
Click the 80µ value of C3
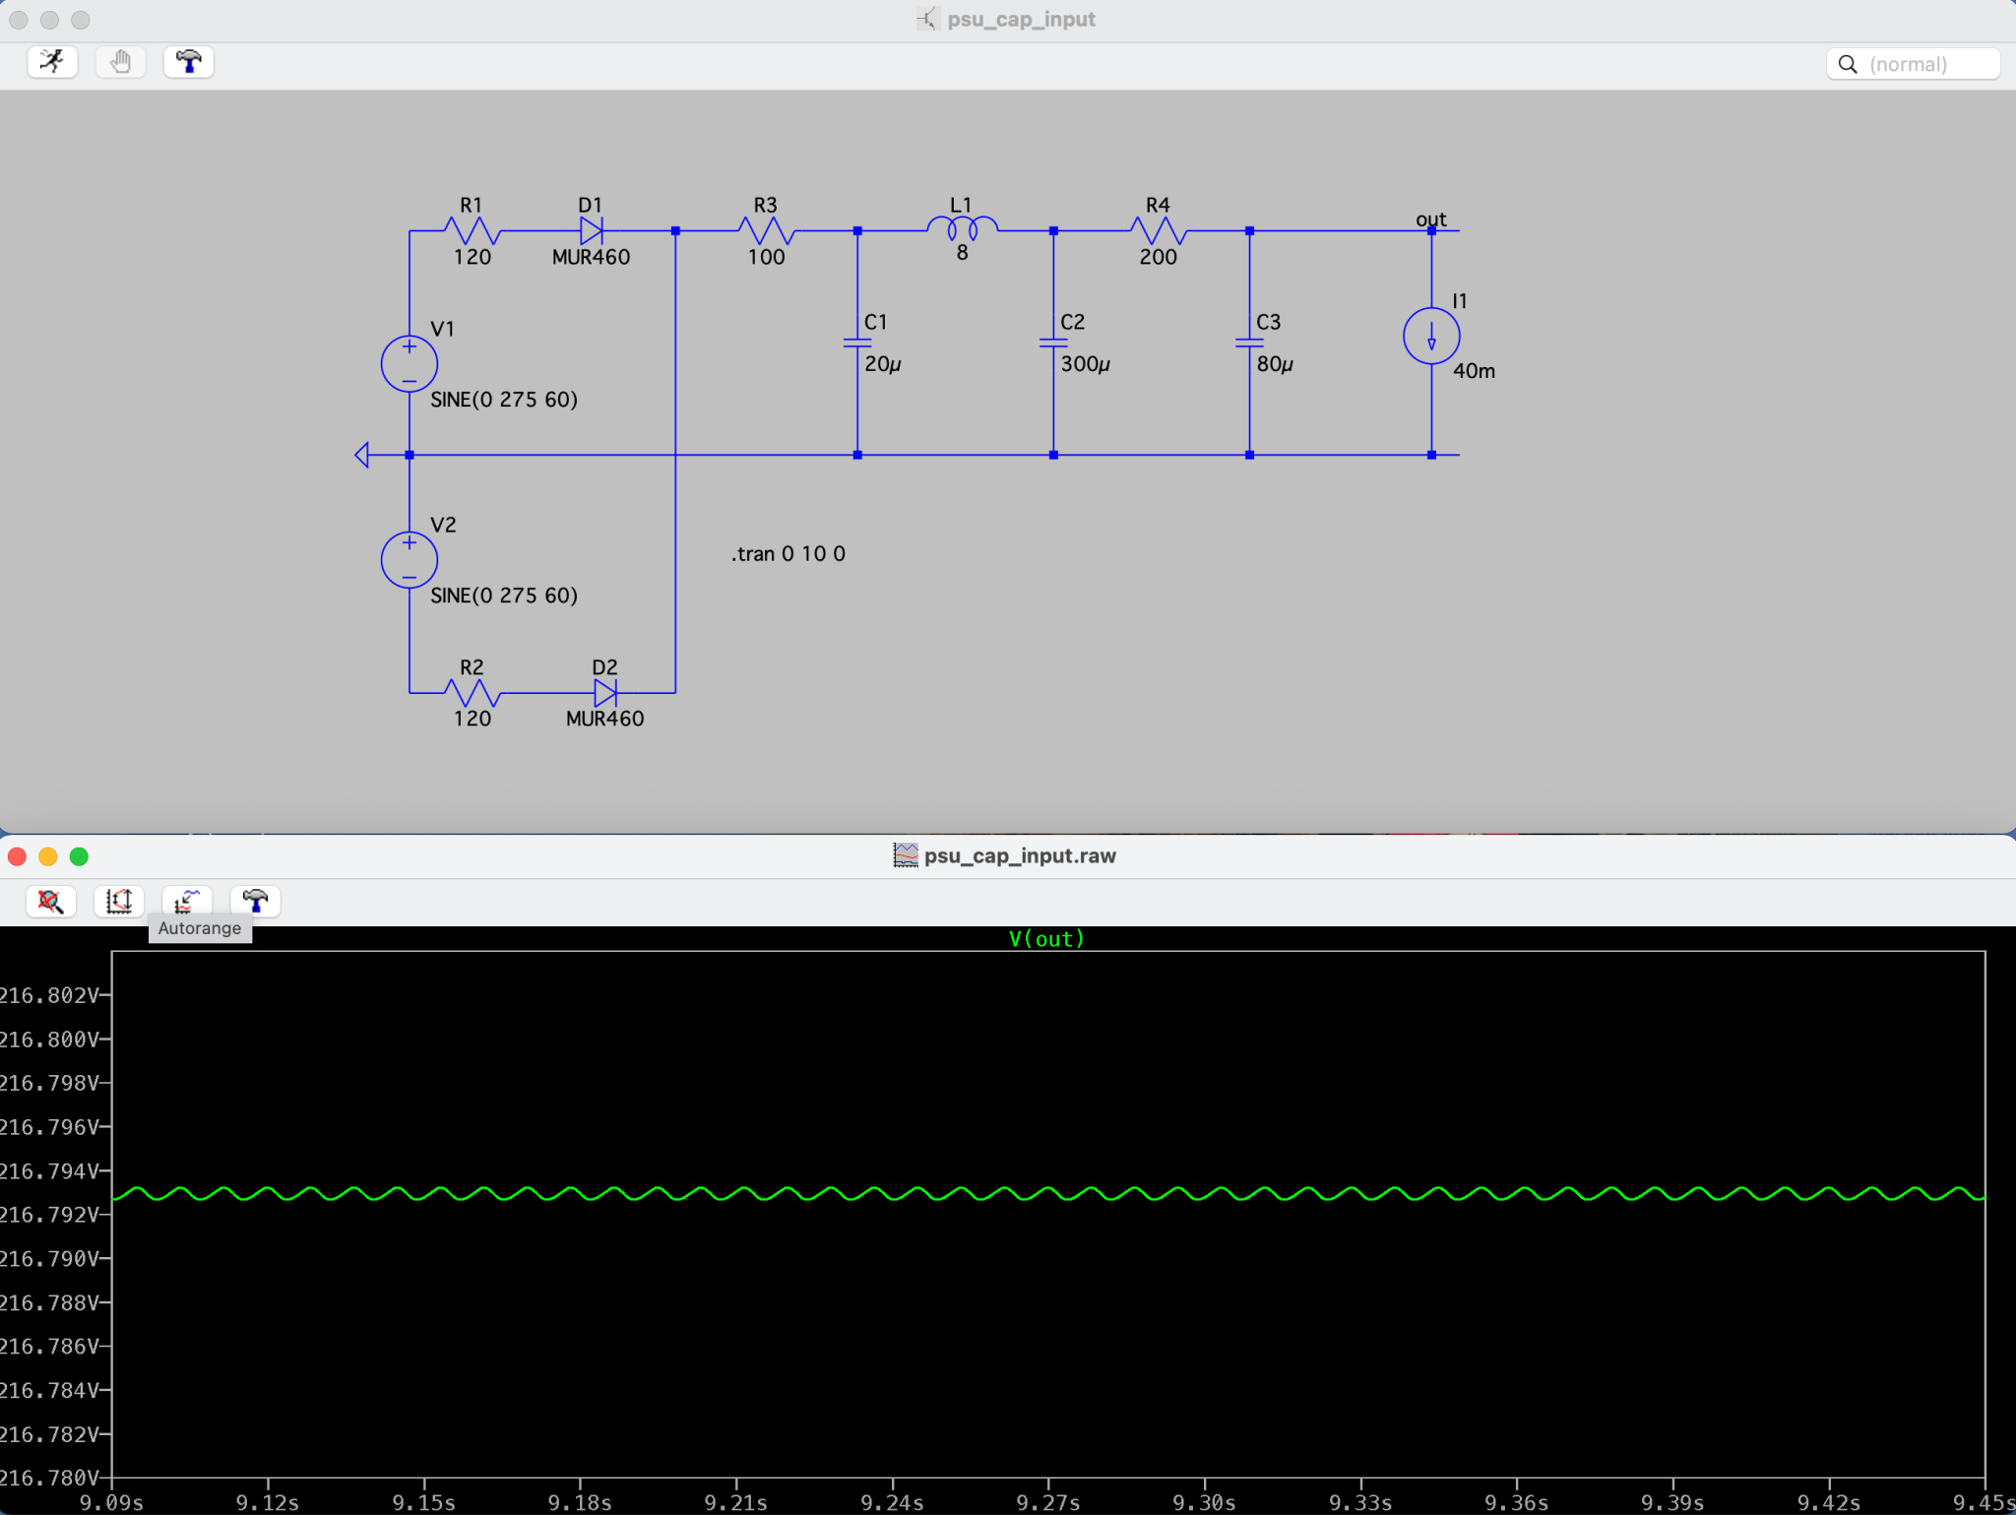pyautogui.click(x=1275, y=364)
